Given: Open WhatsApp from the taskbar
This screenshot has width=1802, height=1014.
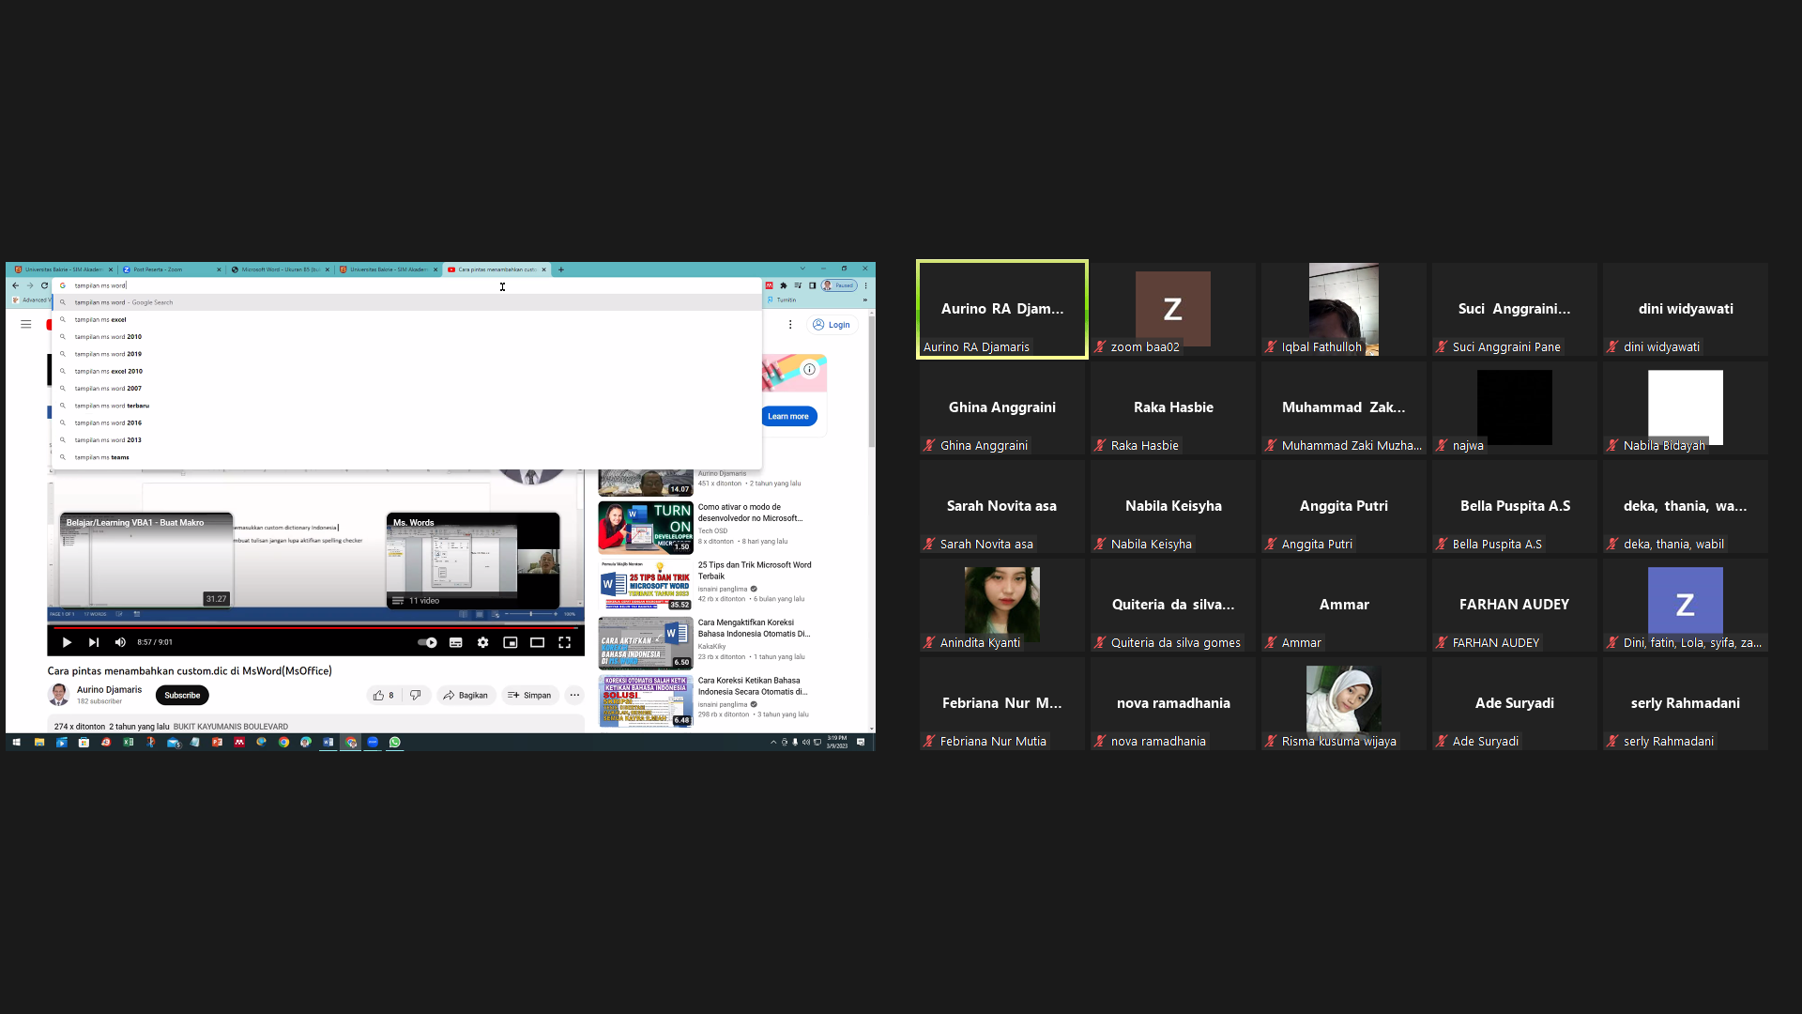Looking at the screenshot, I should pos(395,743).
